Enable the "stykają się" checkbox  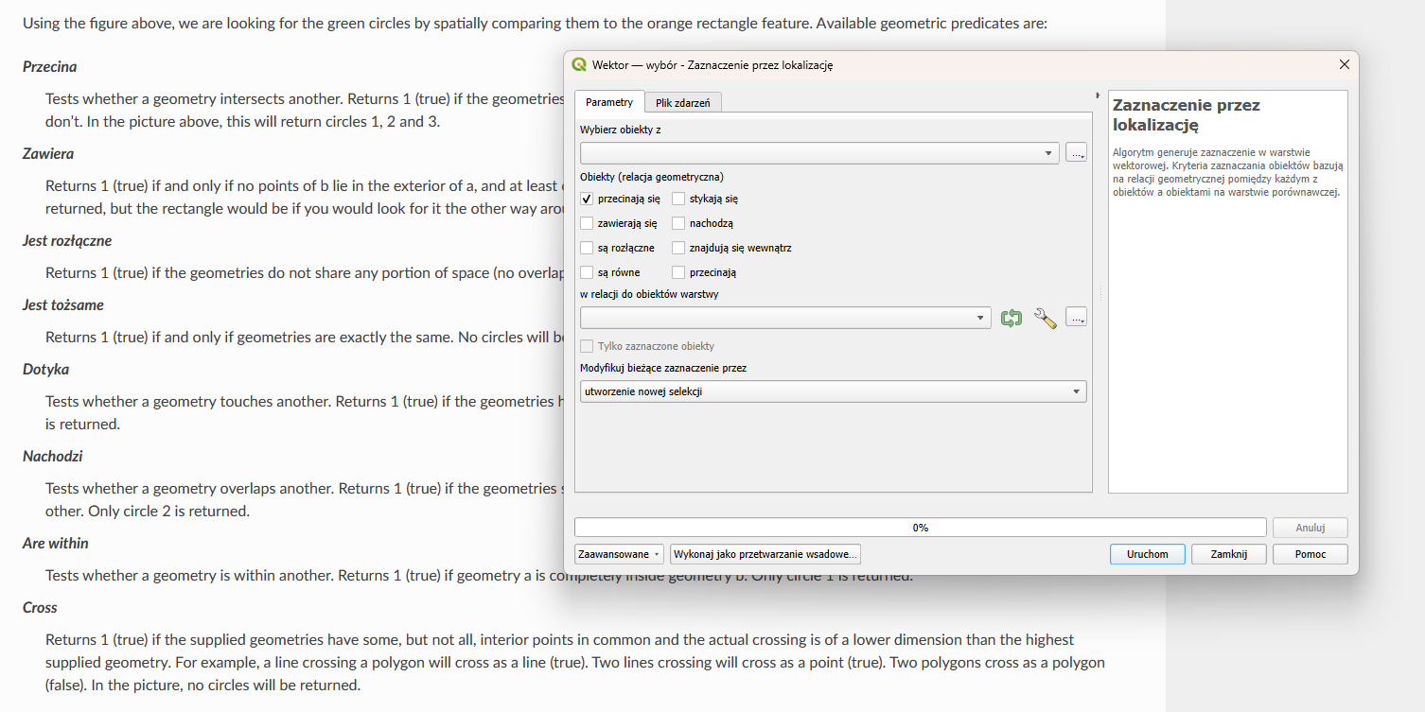point(678,199)
